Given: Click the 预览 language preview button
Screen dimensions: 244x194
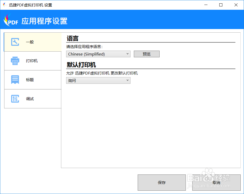Looking at the screenshot, I should [x=147, y=54].
